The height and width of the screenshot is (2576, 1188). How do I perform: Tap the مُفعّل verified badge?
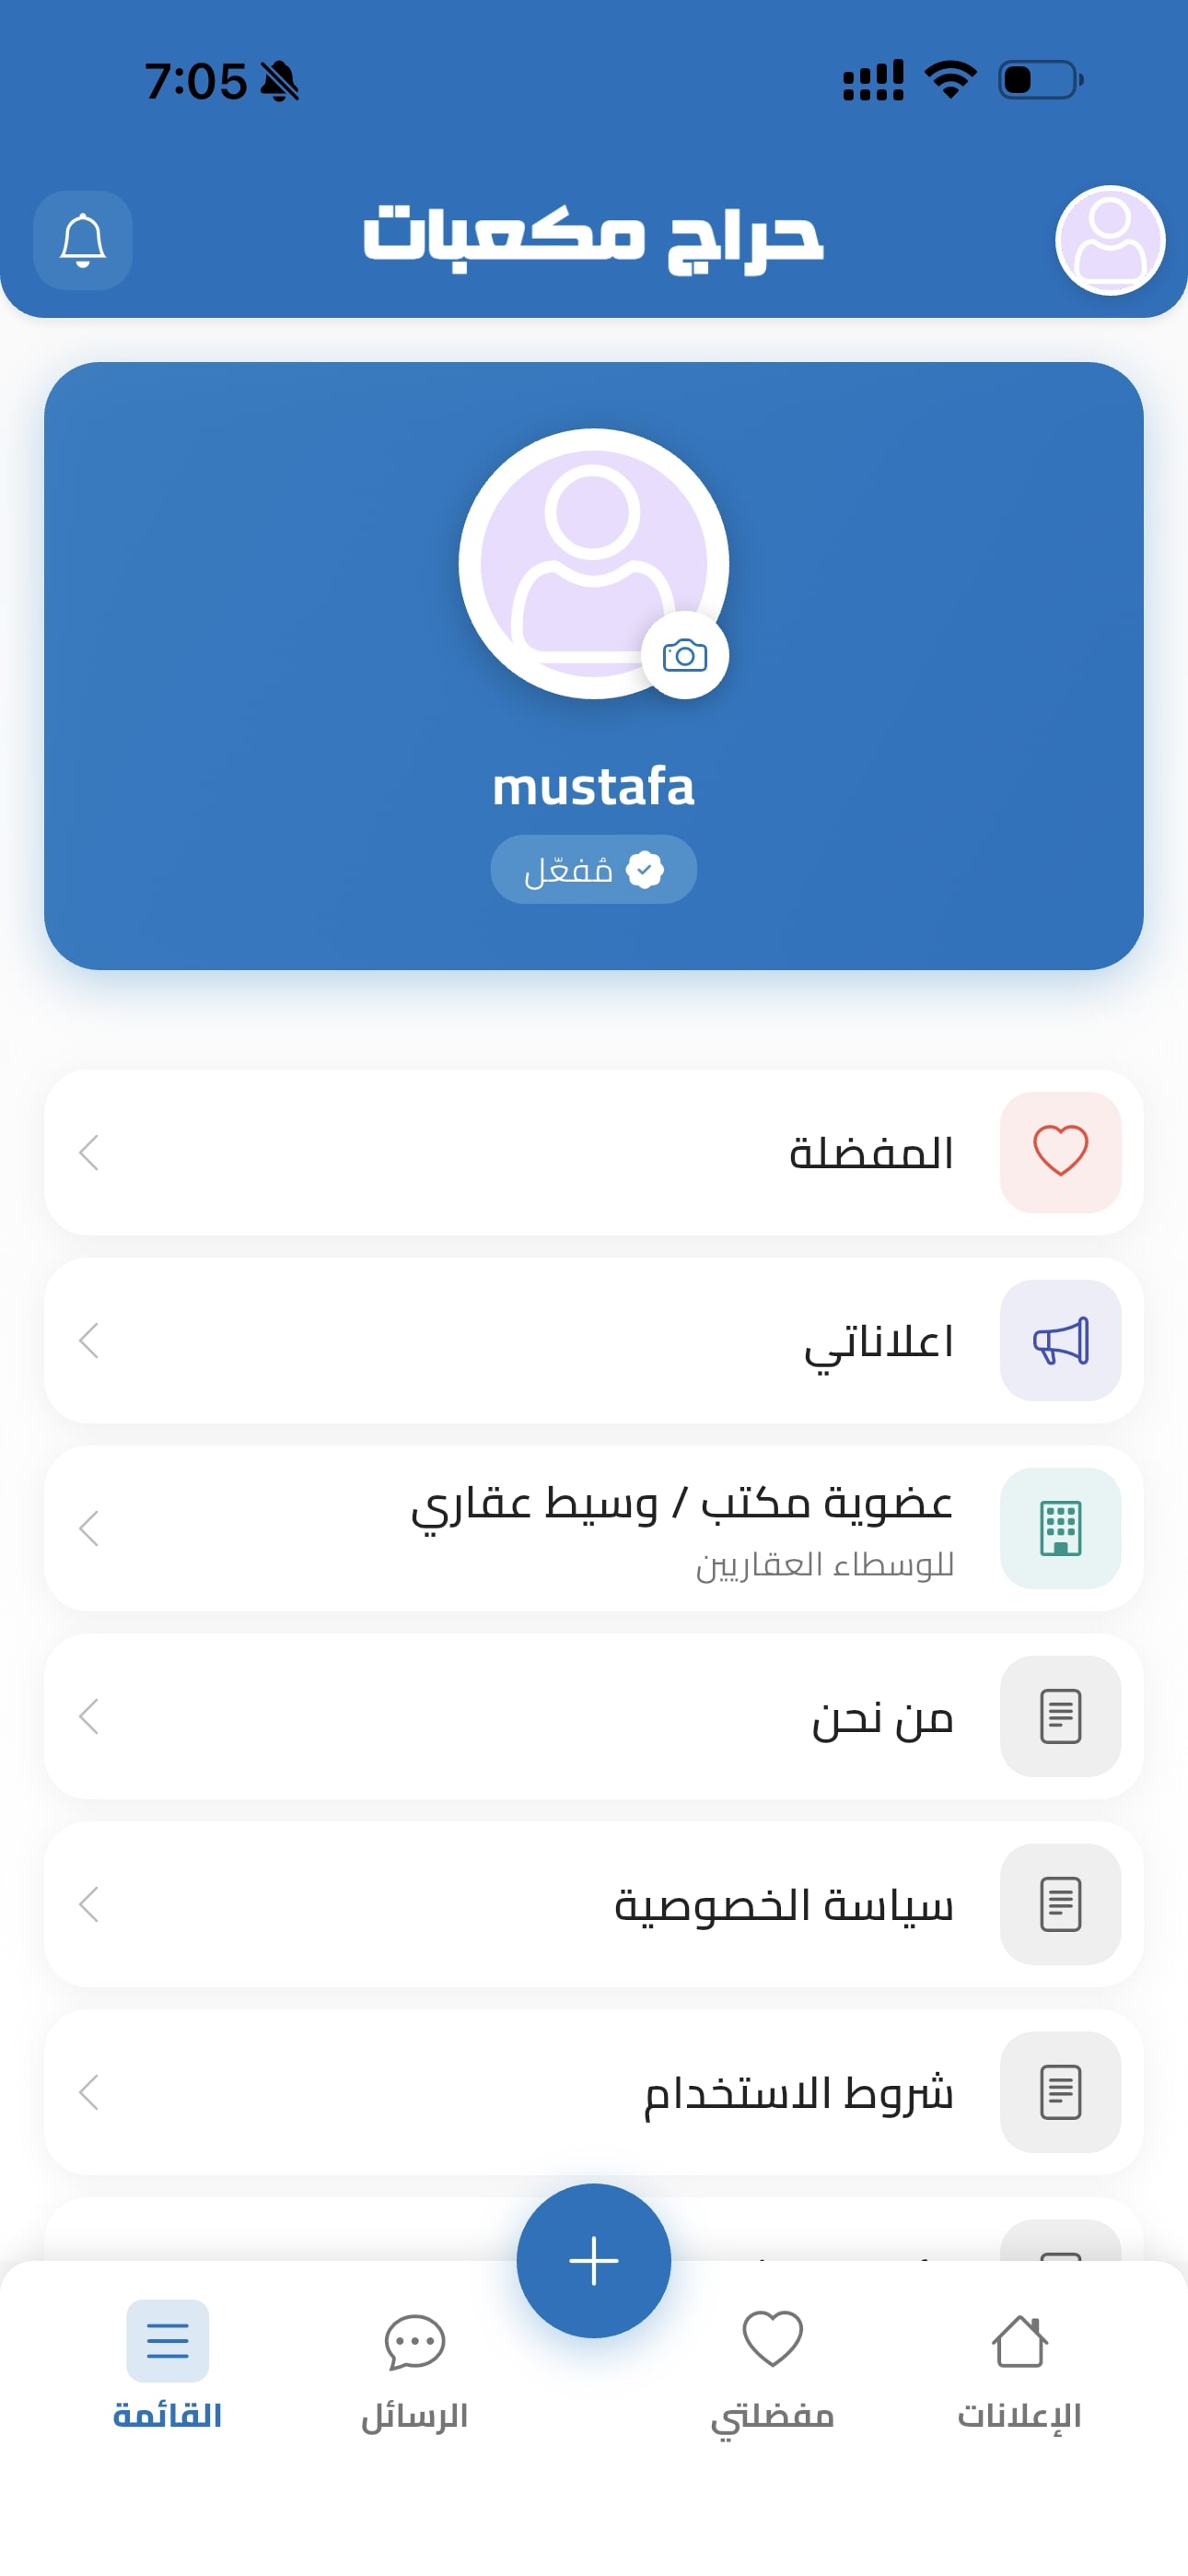tap(593, 869)
